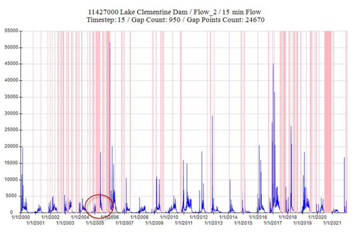This screenshot has height=237, width=362.
Task: Click the 1/1/2020 x-axis date label
Action: (317, 217)
